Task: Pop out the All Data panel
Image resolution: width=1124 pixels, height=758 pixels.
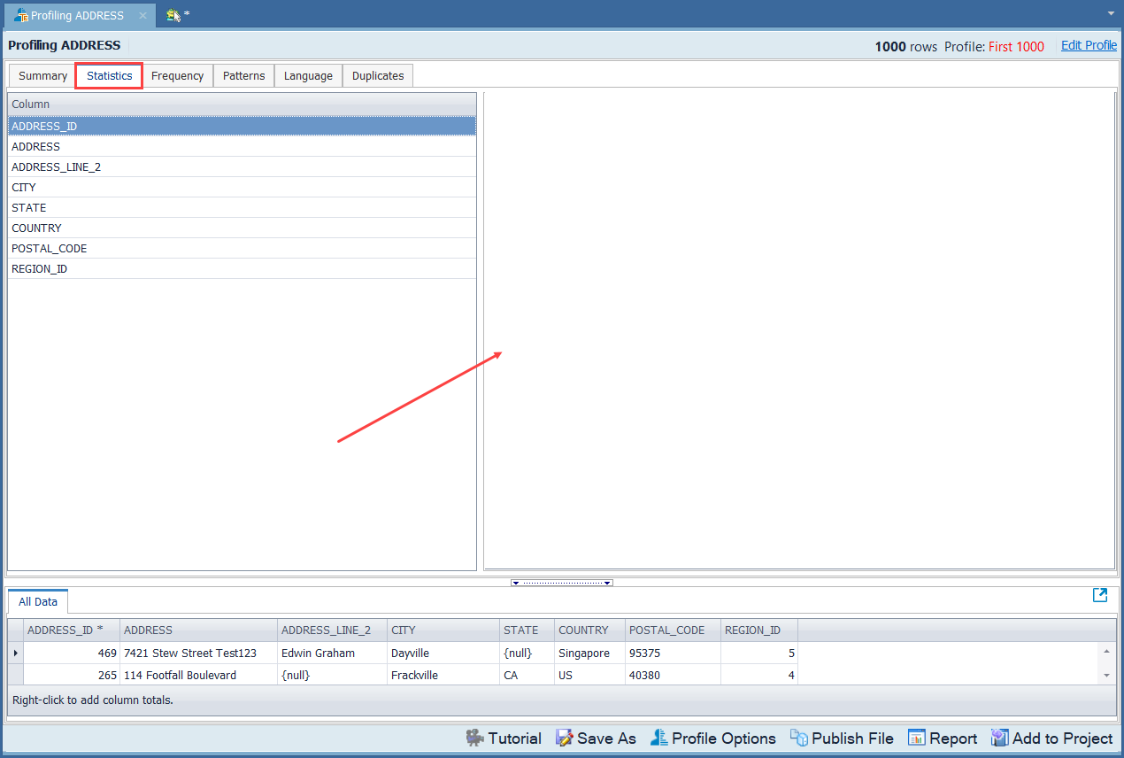Action: [1099, 595]
